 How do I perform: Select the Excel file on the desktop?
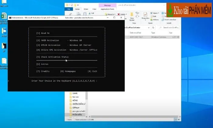[4, 16]
